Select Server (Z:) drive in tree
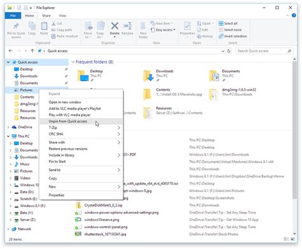This screenshot has width=302, height=249. [x=25, y=220]
